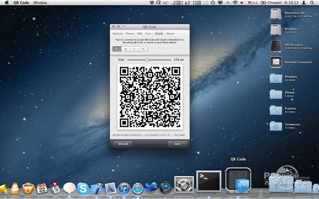Select the vCard tab

pyautogui.click(x=159, y=34)
